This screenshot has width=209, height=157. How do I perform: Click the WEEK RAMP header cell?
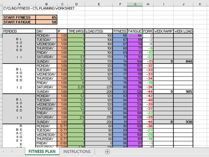(x=163, y=31)
